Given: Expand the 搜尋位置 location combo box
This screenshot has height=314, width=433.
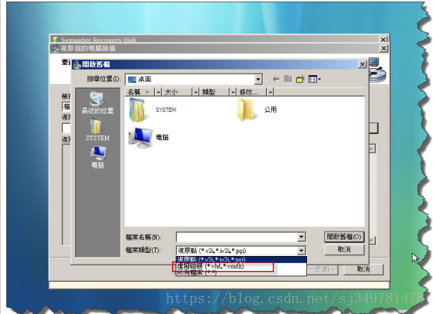Looking at the screenshot, I should [x=258, y=80].
